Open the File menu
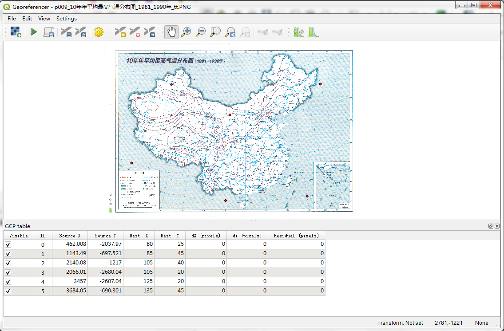 coord(12,18)
